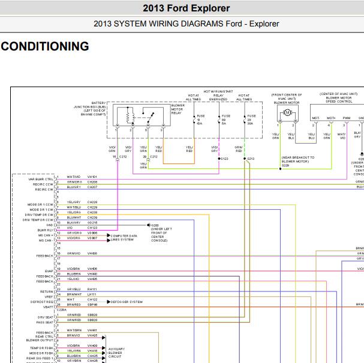
Task: Select the 'PWM' terminal label
Action: (x=347, y=118)
